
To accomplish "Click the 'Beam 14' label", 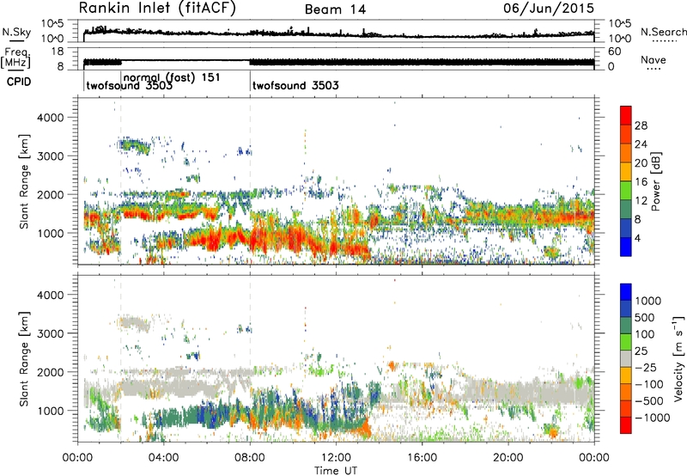I will coord(335,9).
